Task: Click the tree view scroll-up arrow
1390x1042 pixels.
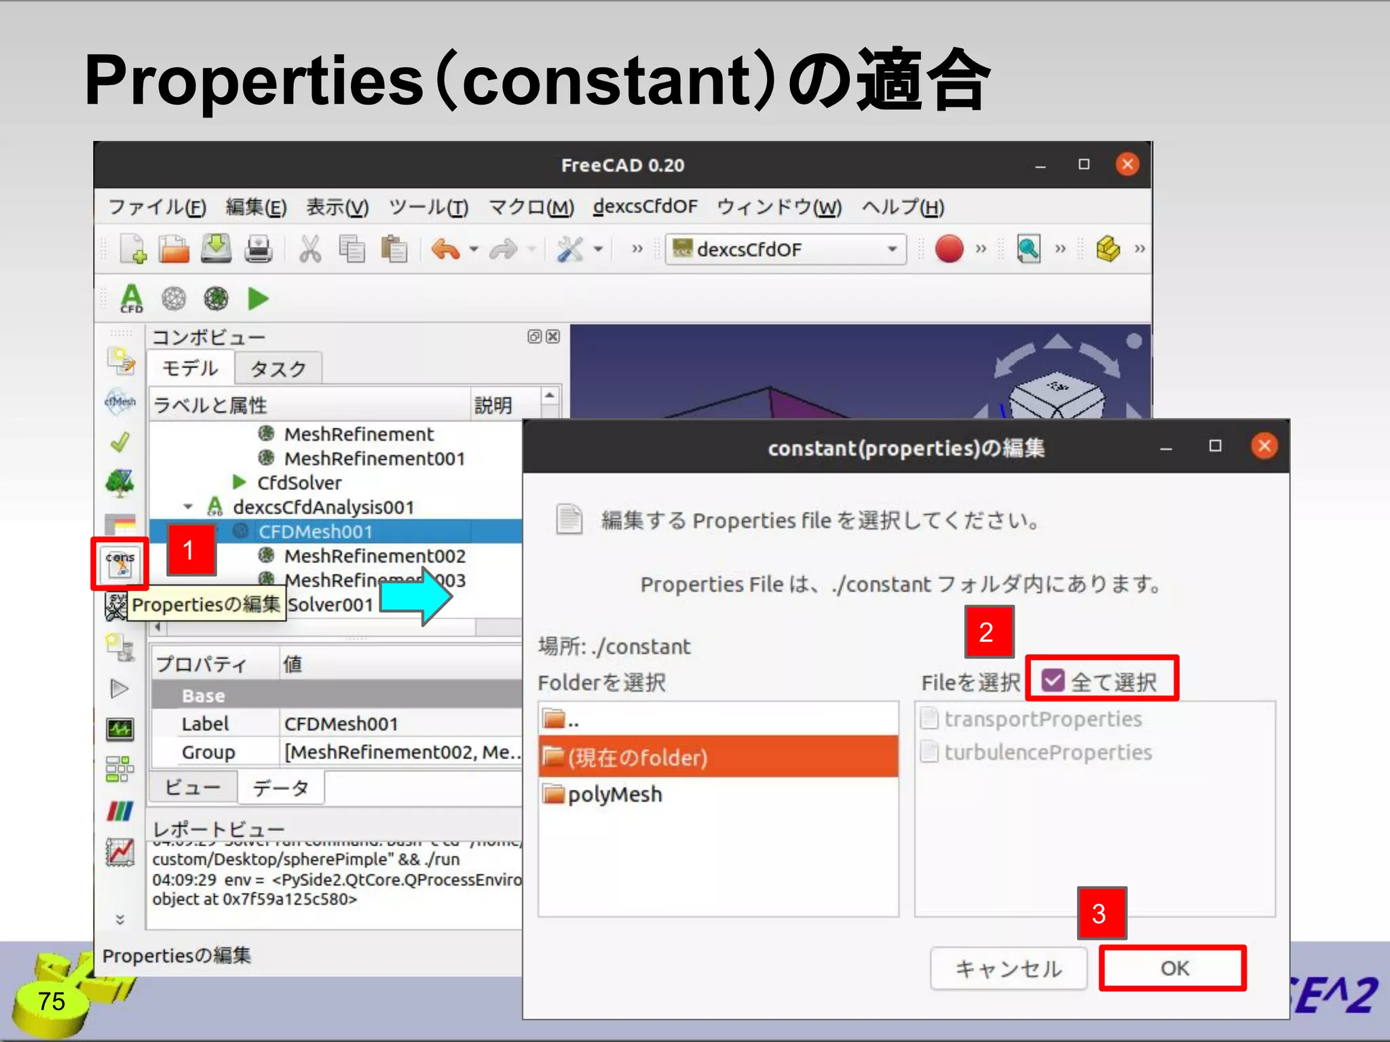Action: [550, 395]
